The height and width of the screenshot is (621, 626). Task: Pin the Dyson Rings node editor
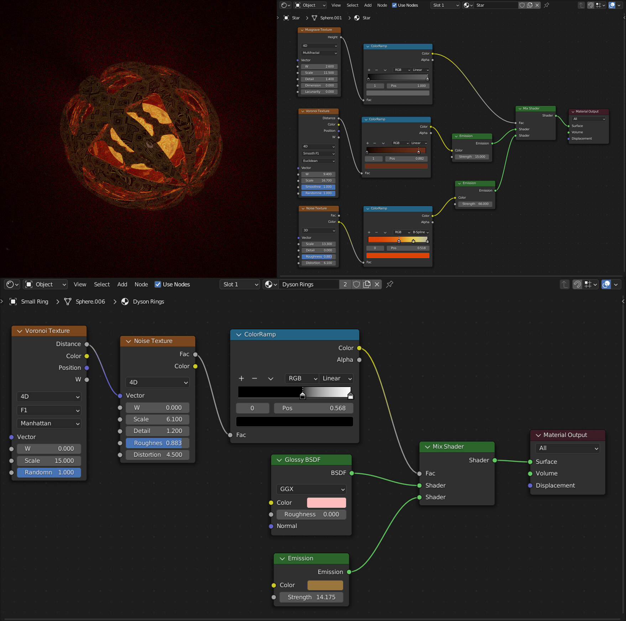coord(390,284)
